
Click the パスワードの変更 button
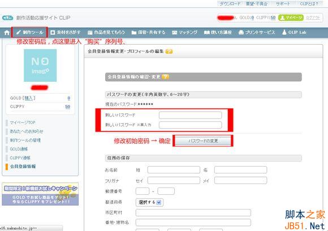tap(203, 141)
